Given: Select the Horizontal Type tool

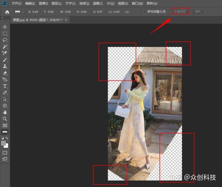Looking at the screenshot, I should tap(5, 86).
